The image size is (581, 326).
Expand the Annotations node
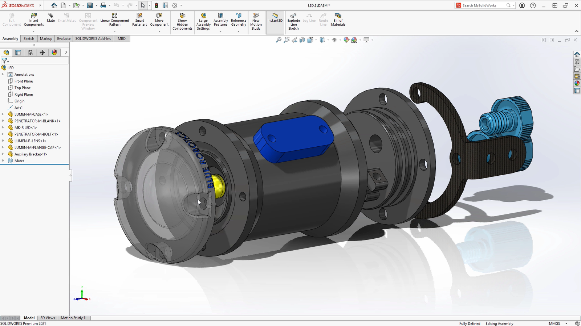tap(4, 74)
